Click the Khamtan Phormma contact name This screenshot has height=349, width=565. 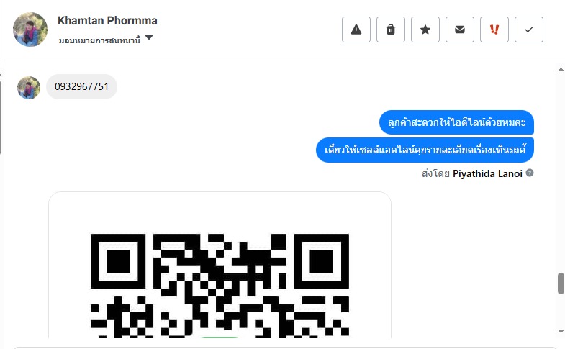pyautogui.click(x=107, y=21)
